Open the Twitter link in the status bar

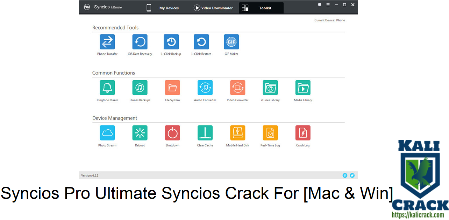point(352,175)
